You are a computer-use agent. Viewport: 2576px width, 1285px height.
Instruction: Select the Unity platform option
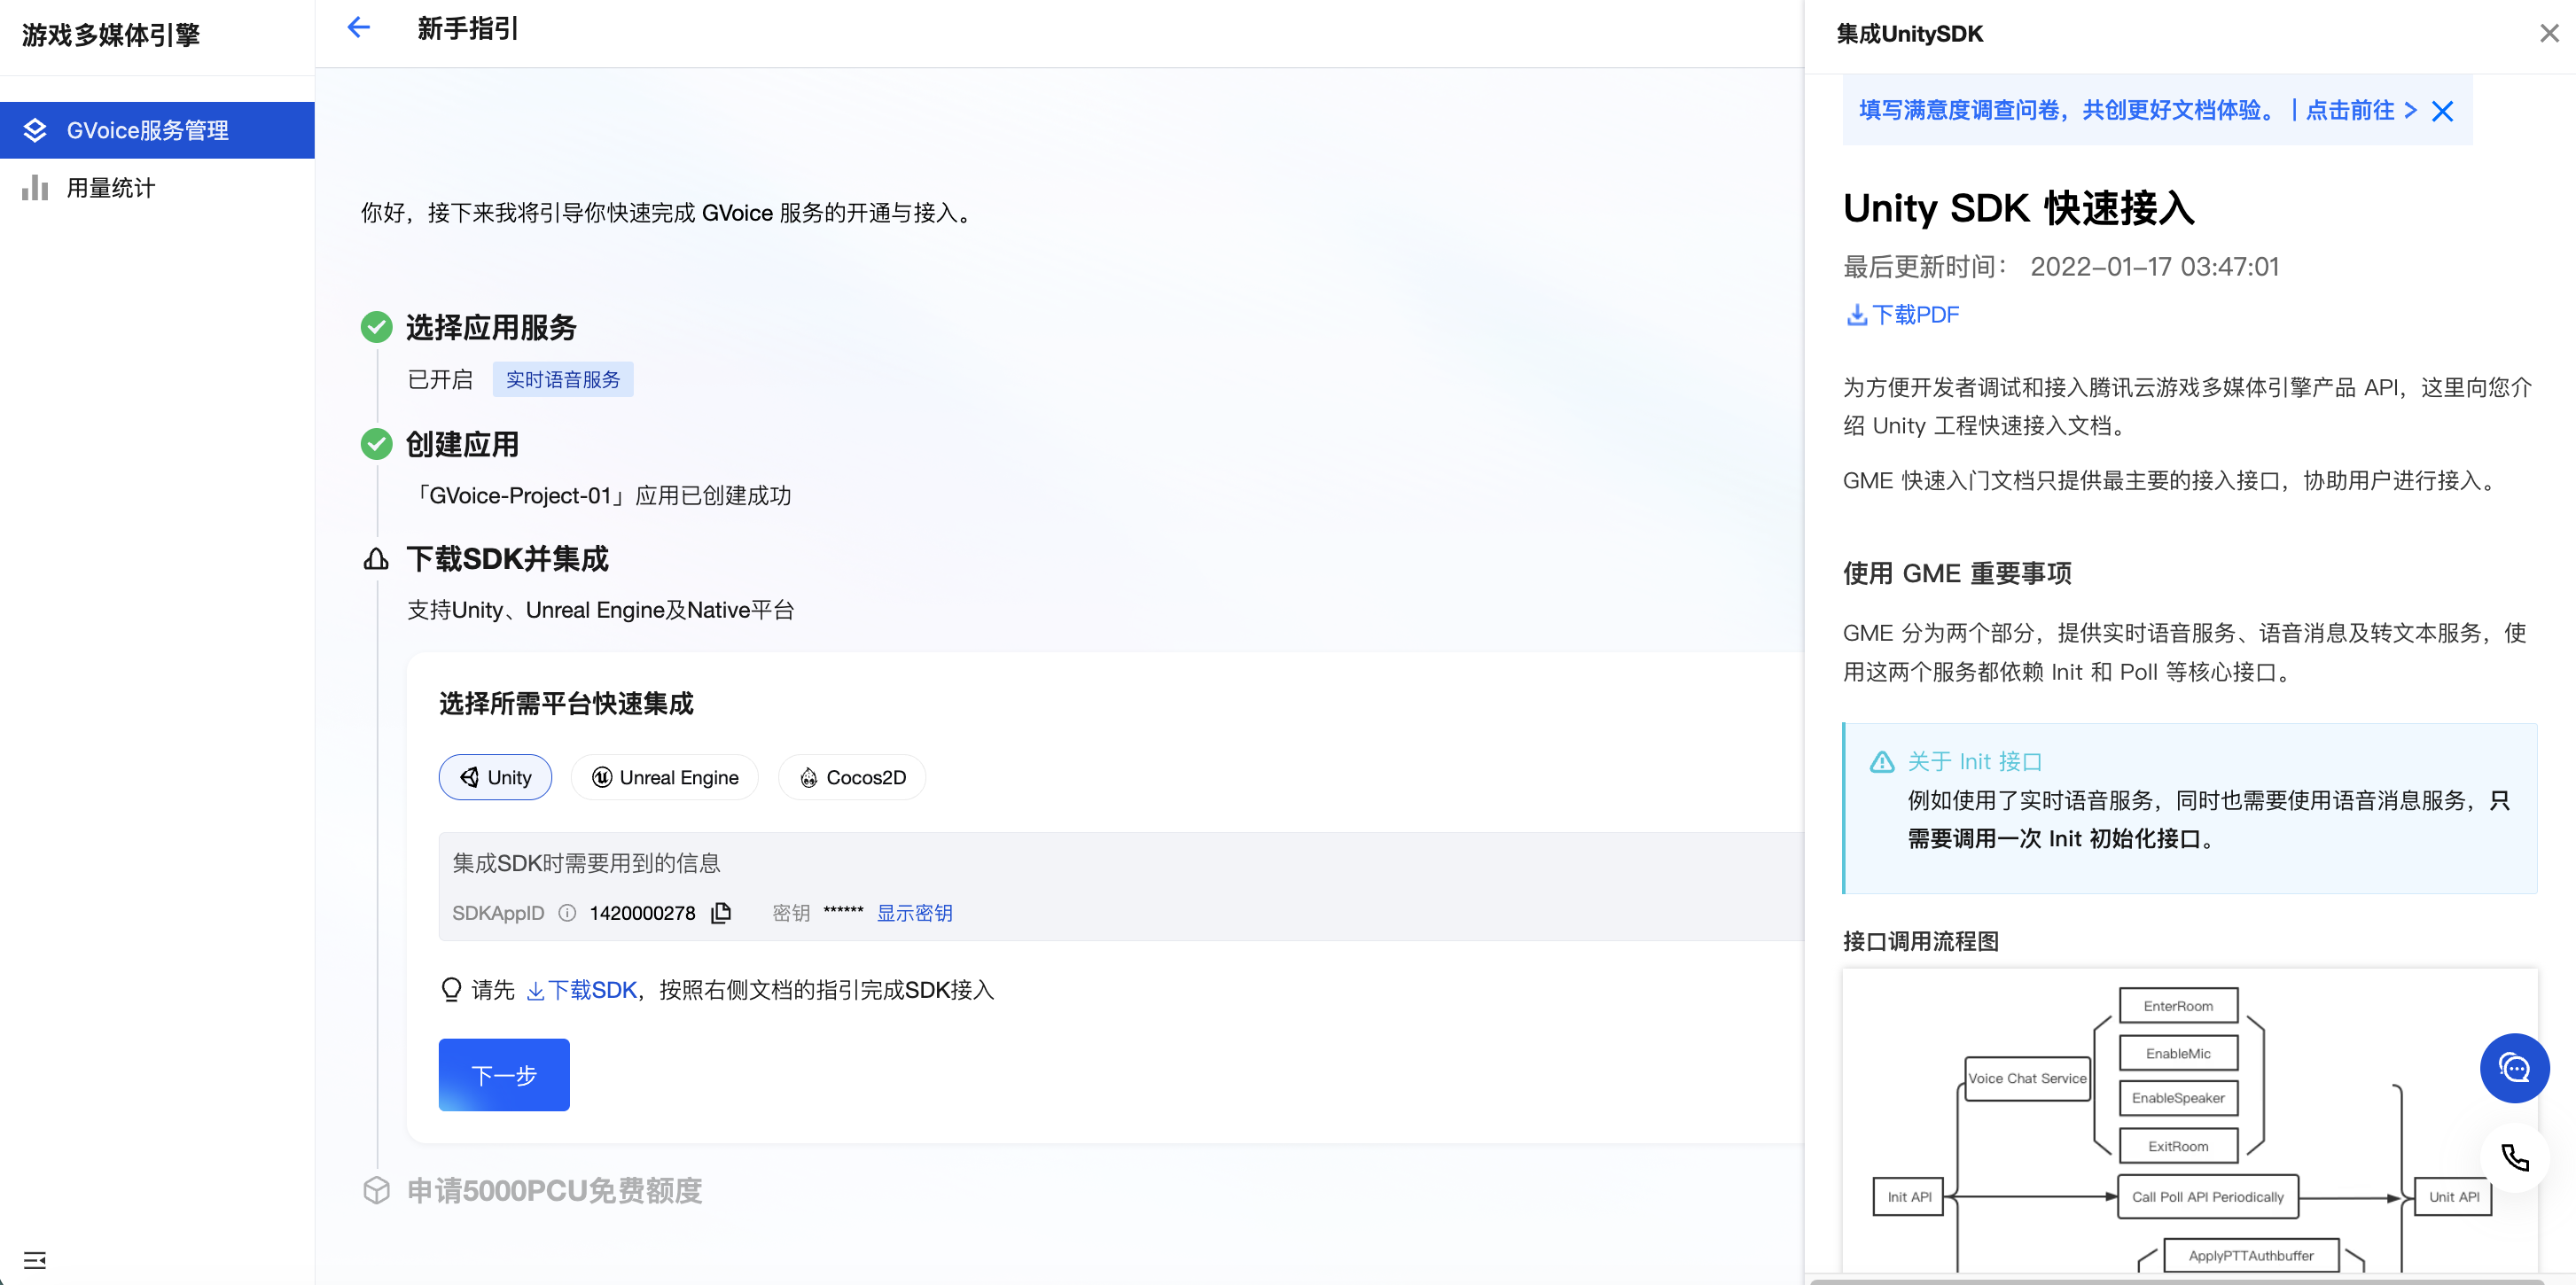[x=495, y=777]
